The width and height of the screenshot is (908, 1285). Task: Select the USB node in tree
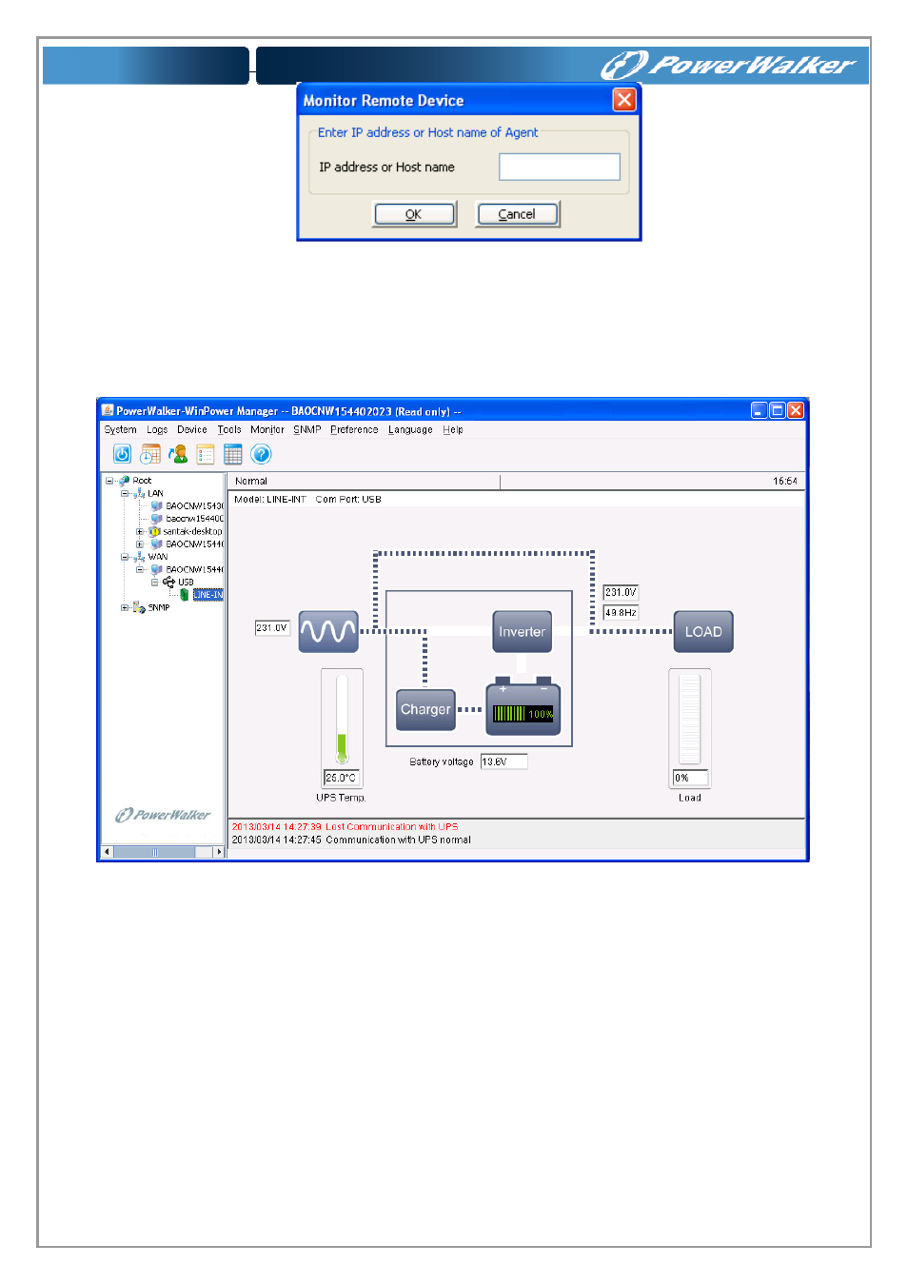[x=186, y=582]
